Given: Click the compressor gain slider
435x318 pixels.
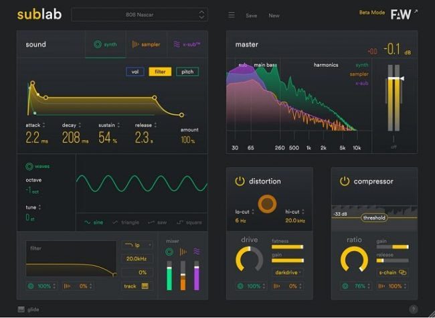Looking at the screenshot, I should click(x=392, y=246).
